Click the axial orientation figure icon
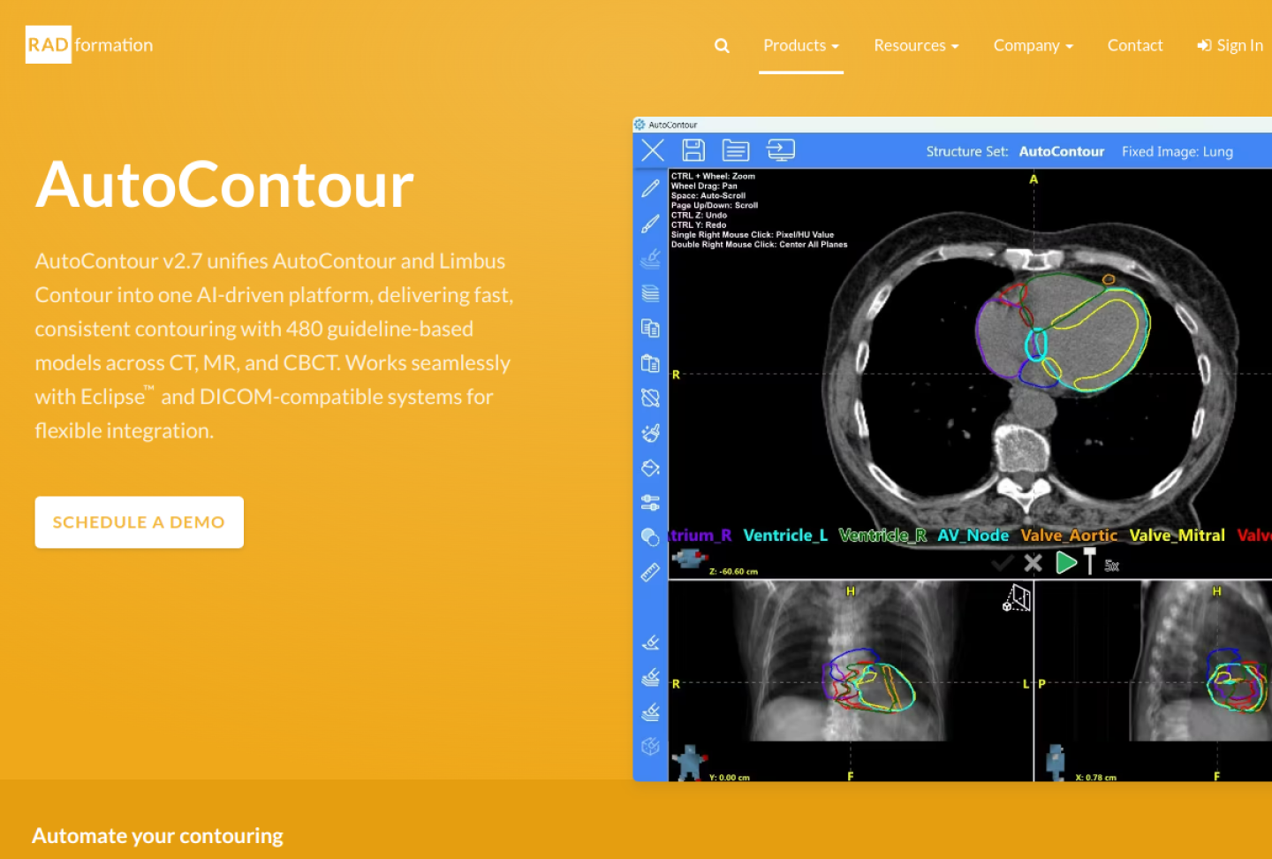 point(690,558)
